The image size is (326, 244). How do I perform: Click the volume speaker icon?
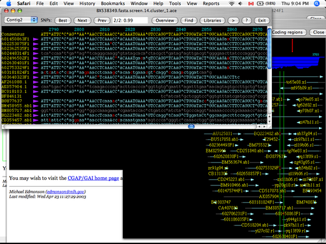[x=241, y=3]
